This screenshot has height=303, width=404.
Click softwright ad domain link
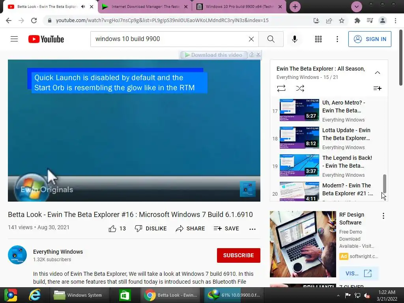364,256
